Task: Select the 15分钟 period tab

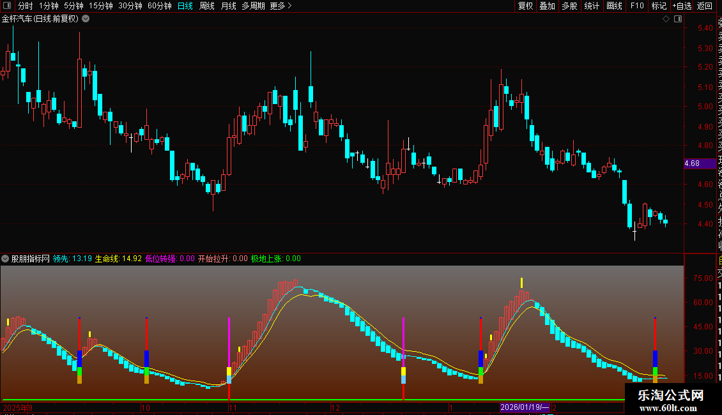Action: click(101, 6)
